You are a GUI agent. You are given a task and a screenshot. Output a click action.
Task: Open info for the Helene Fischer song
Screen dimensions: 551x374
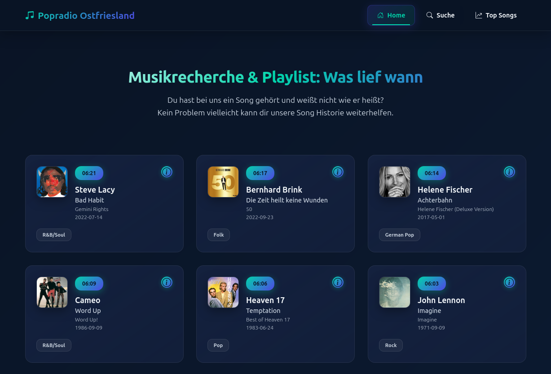[509, 172]
